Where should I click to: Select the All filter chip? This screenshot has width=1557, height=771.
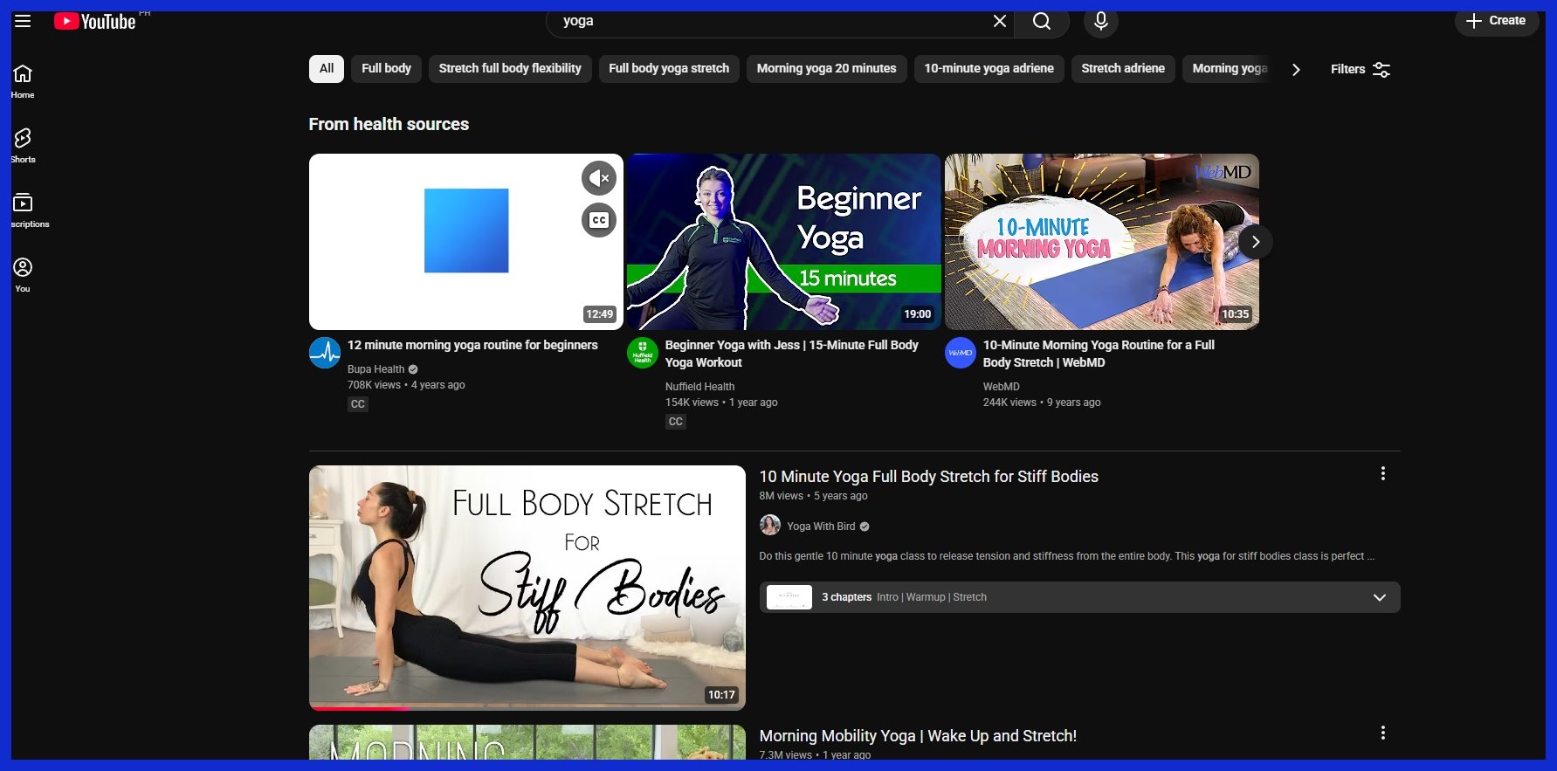[x=326, y=69]
